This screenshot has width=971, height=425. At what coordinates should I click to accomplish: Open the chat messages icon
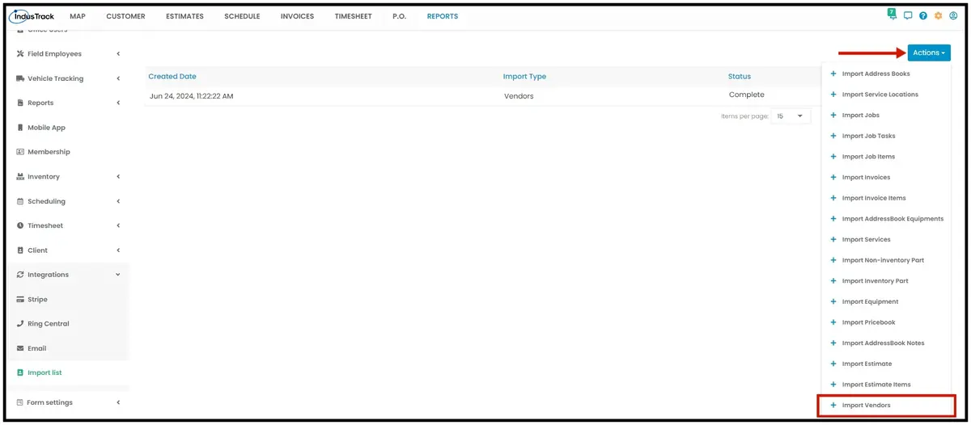pos(908,15)
